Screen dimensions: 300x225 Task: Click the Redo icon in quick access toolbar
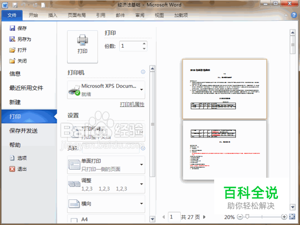click(x=35, y=5)
